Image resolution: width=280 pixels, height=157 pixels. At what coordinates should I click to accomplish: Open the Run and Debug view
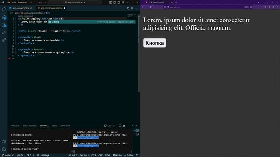point(4,32)
